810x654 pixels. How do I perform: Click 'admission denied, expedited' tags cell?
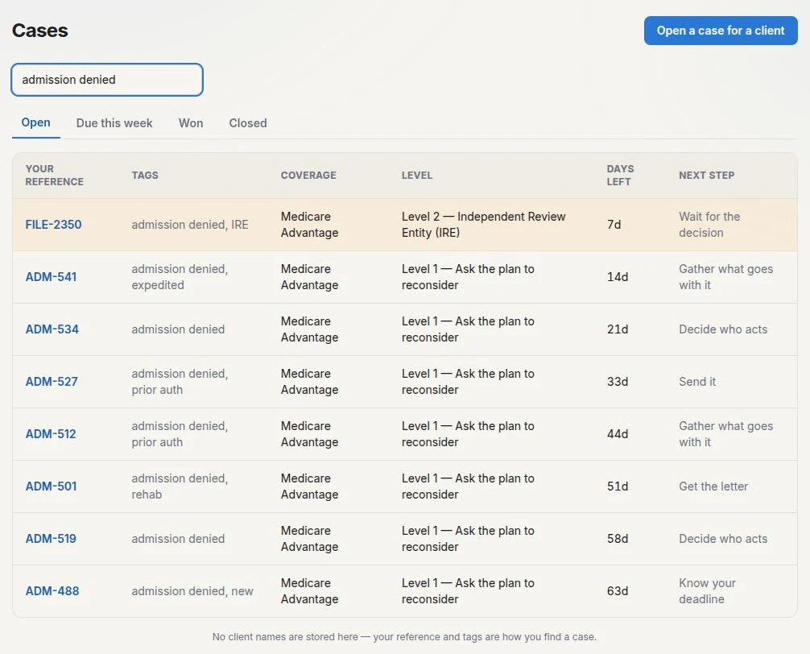[x=180, y=277]
